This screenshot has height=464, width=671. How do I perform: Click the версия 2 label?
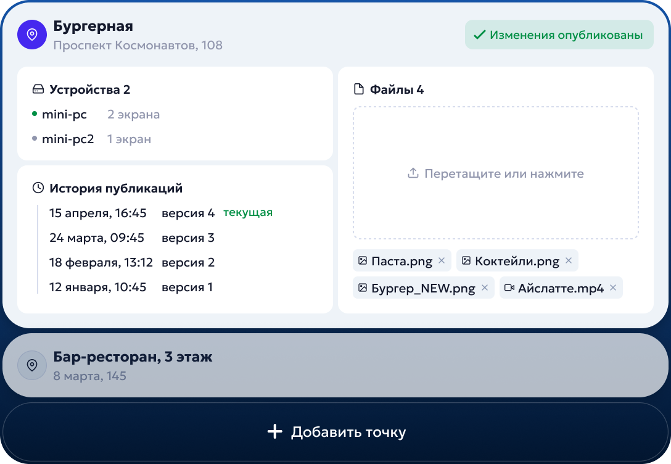pyautogui.click(x=188, y=262)
